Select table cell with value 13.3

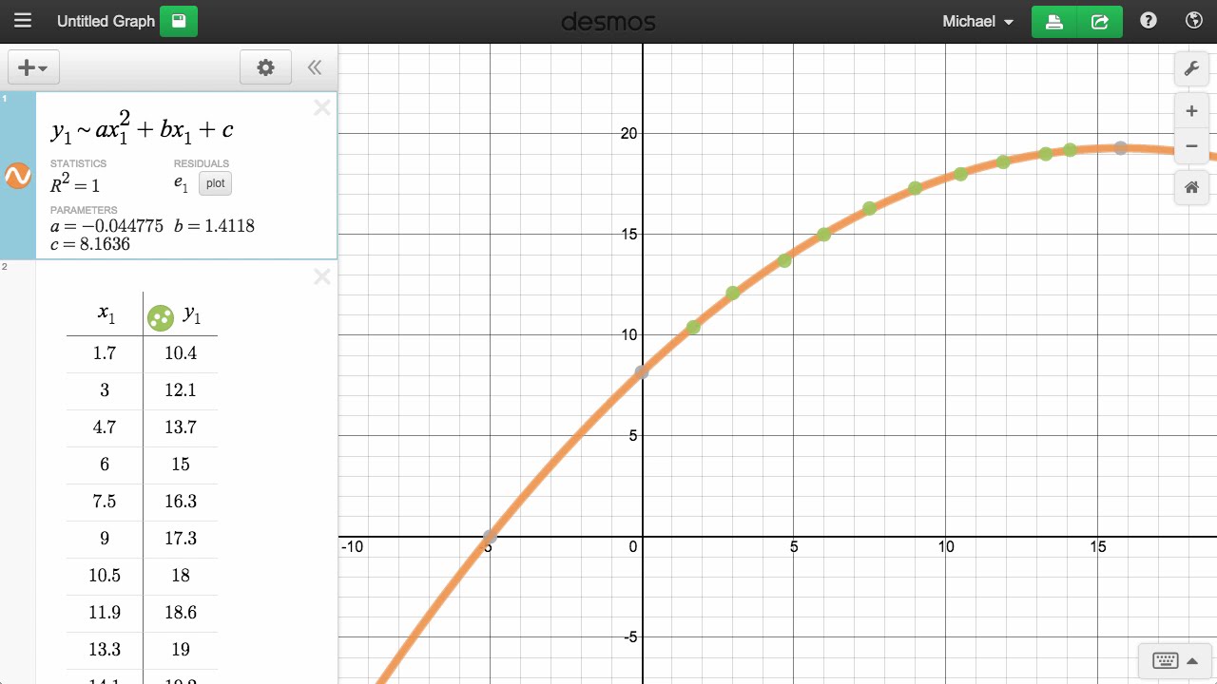pos(105,650)
